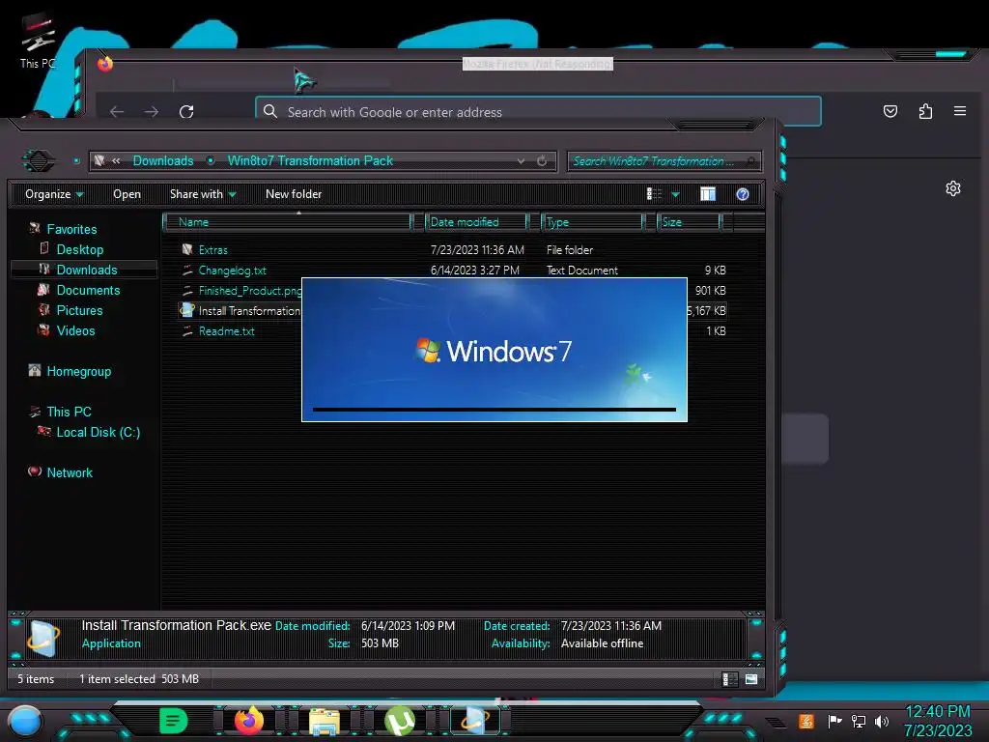Click the Open toolbar button
989x742 pixels.
pyautogui.click(x=127, y=193)
